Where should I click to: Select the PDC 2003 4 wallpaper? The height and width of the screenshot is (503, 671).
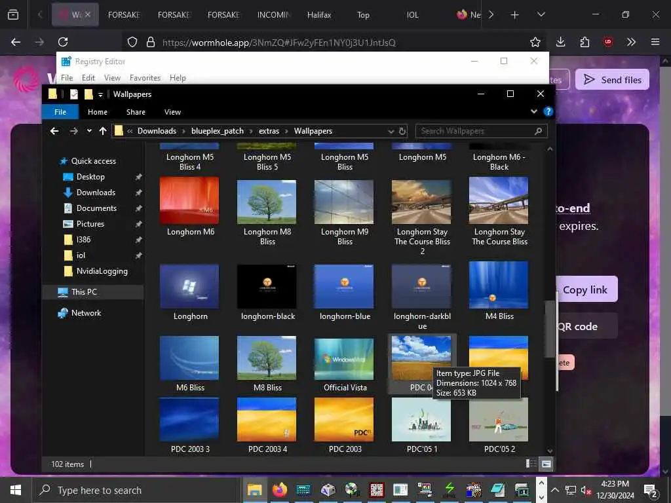pos(267,420)
